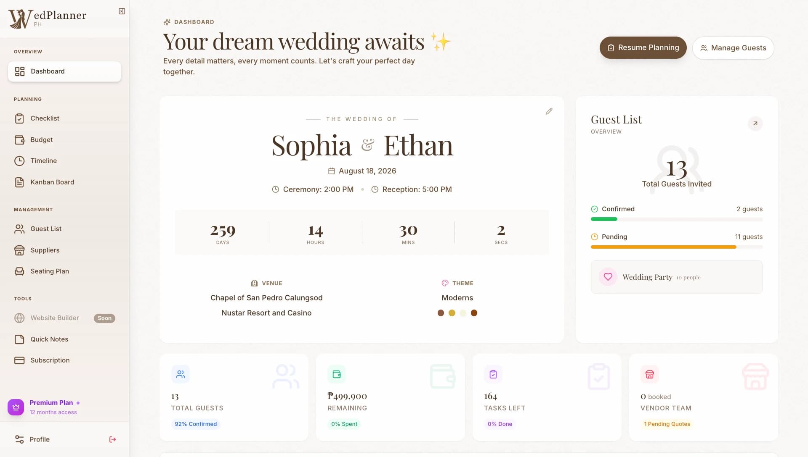
Task: Open the Checklist from the sidebar
Action: click(44, 118)
